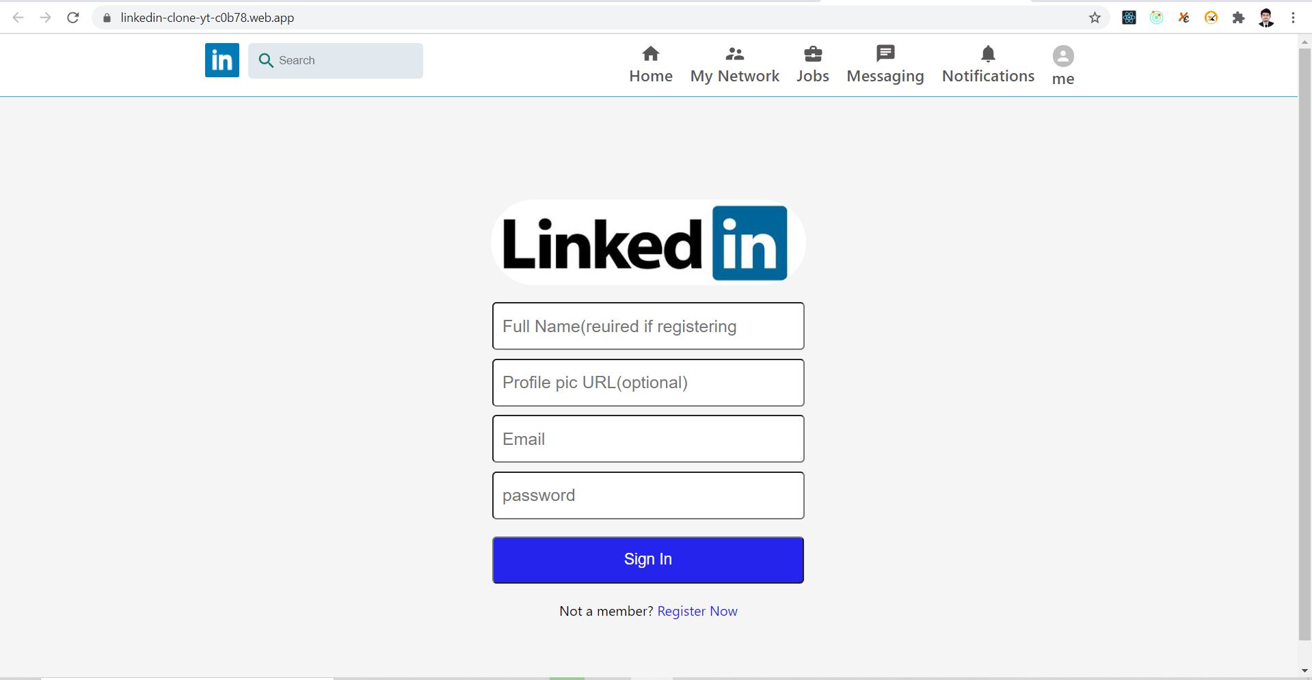Click the "Not a member?" text
Viewport: 1312px width, 680px height.
pos(606,611)
